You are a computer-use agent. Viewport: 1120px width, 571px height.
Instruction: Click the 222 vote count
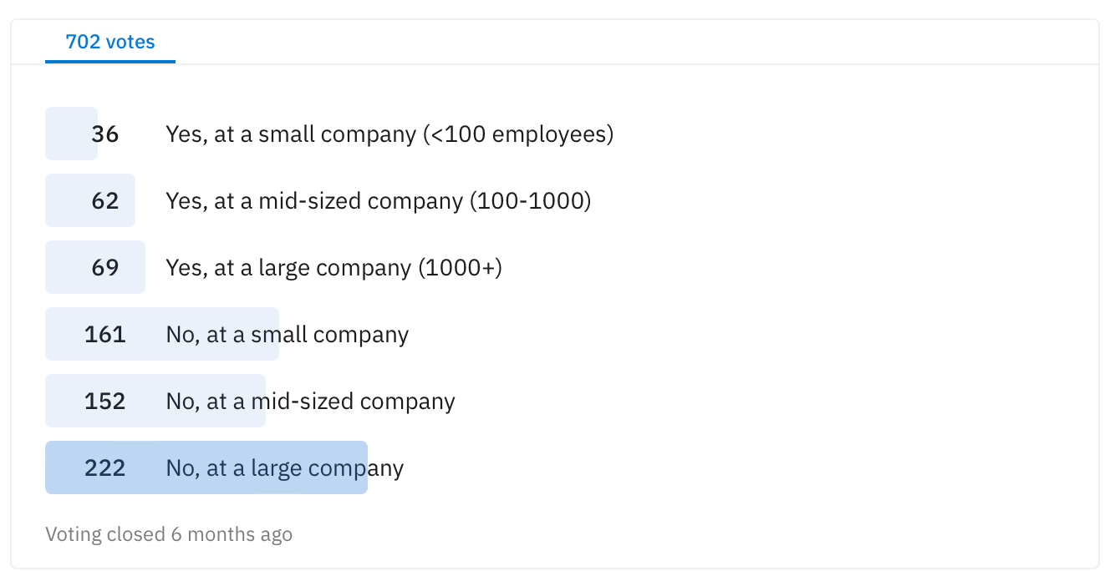point(104,467)
